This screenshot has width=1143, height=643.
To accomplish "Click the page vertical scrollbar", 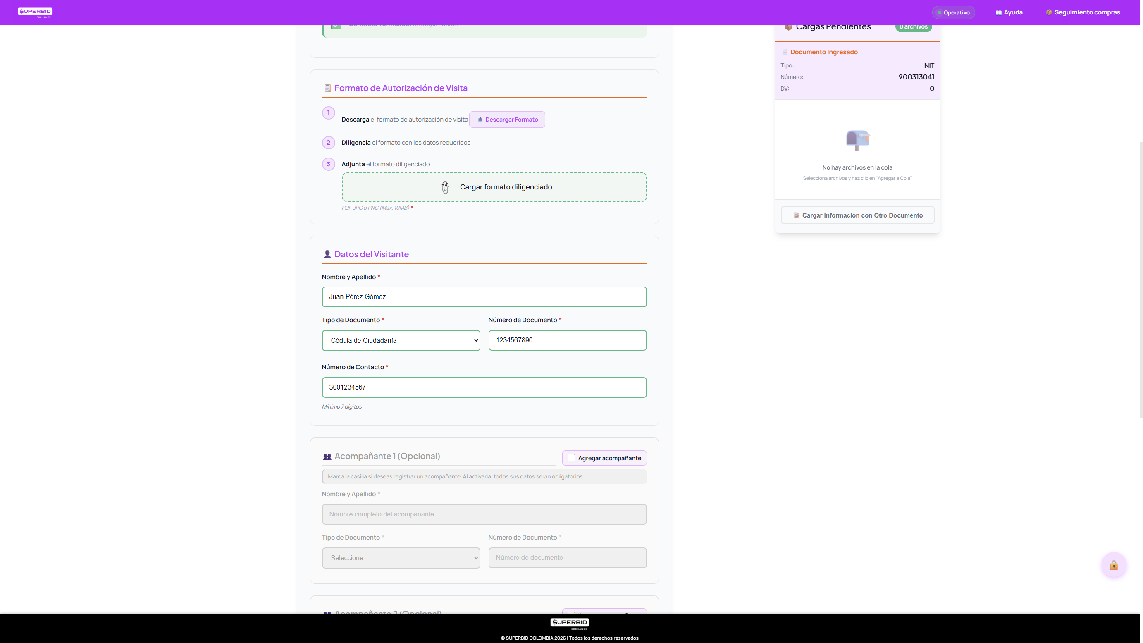I will coord(1141,280).
